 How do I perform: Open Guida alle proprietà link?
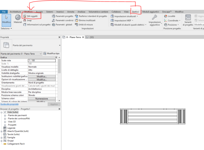coord(9,104)
